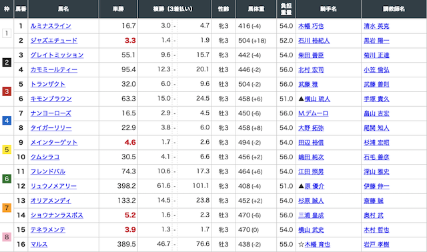Screen dimensions: 427x252
Task: Open trainer 畠山 吉宏 profile
Action: point(376,113)
